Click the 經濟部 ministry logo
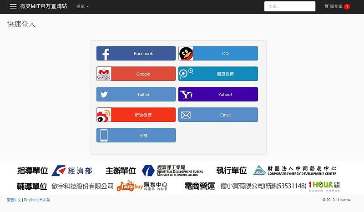Viewport: 364px width, 212px height. (72, 171)
